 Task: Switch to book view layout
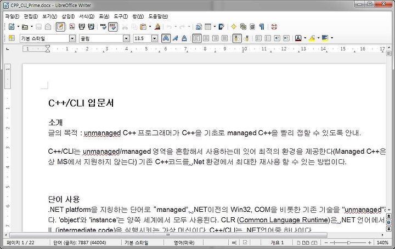tap(314, 243)
